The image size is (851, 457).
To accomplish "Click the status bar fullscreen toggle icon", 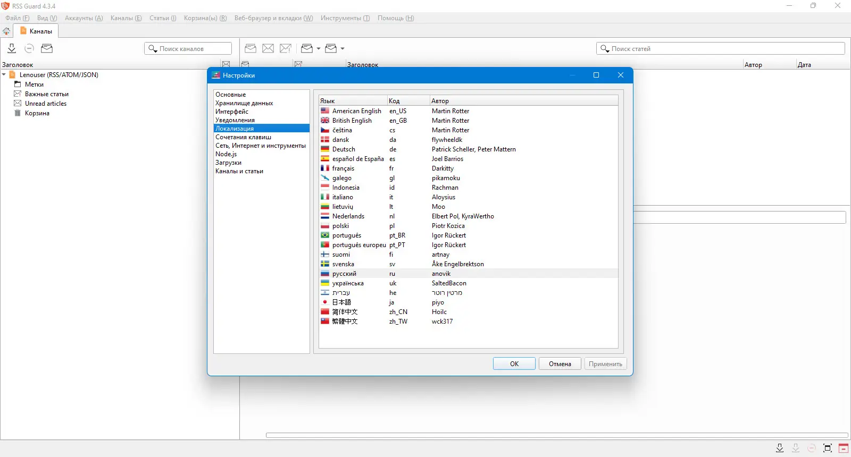I will tap(828, 448).
